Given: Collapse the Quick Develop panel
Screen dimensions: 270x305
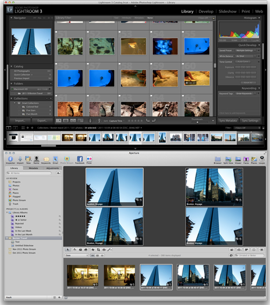Looking at the screenshot, I should [259, 45].
